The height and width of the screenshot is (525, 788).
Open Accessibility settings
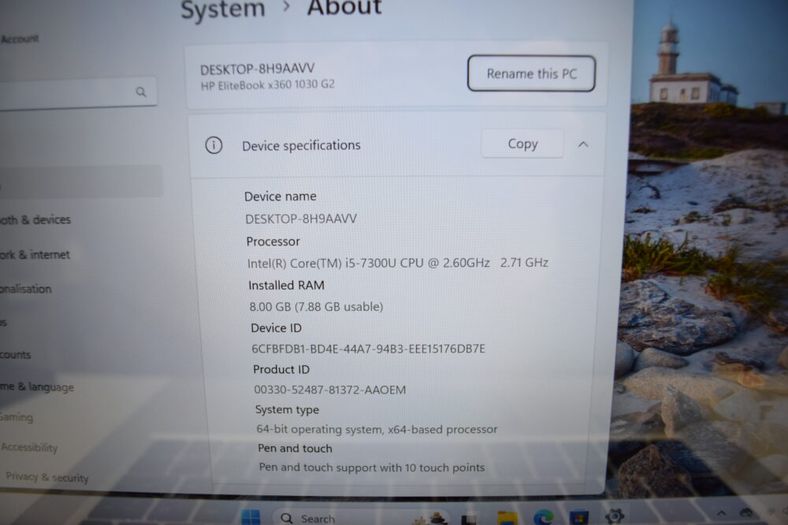pyautogui.click(x=29, y=447)
